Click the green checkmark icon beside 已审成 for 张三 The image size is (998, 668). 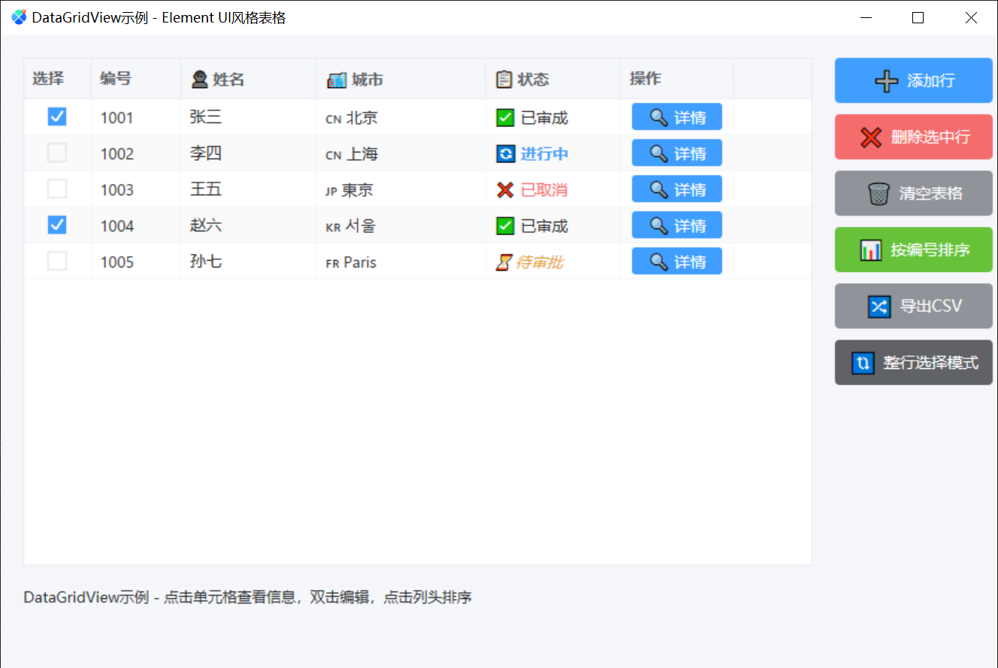(x=504, y=117)
